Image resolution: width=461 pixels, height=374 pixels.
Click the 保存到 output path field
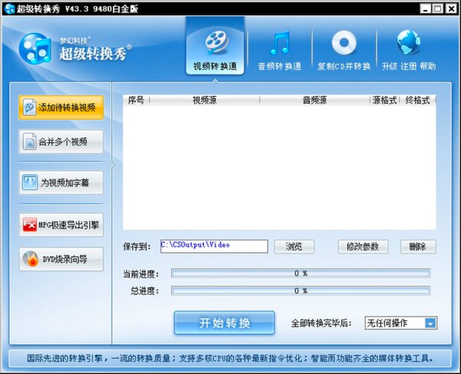point(214,247)
